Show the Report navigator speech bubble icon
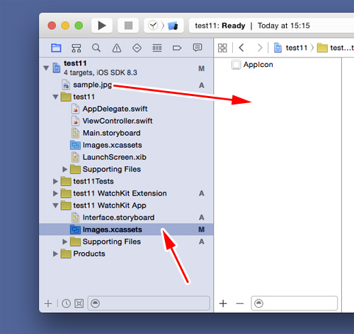Screen dimensions: 354x334 click(x=198, y=48)
